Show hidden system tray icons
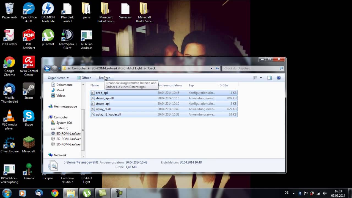 pos(293,193)
